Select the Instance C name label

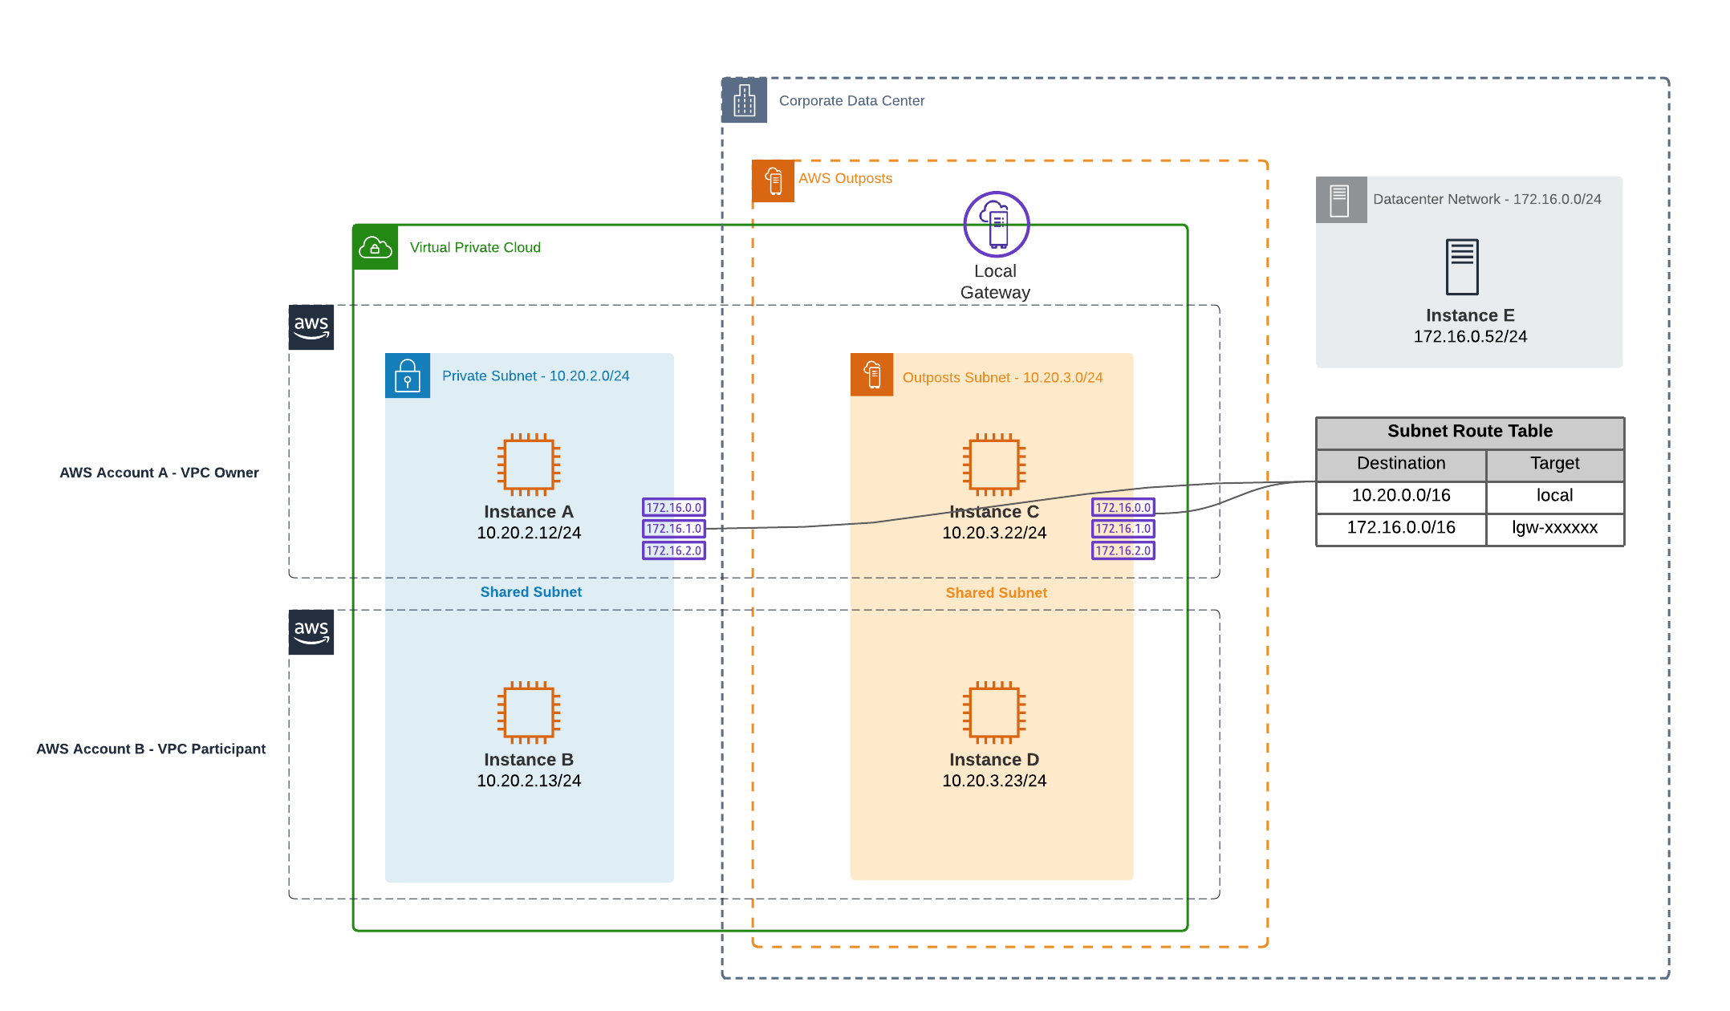(x=994, y=512)
